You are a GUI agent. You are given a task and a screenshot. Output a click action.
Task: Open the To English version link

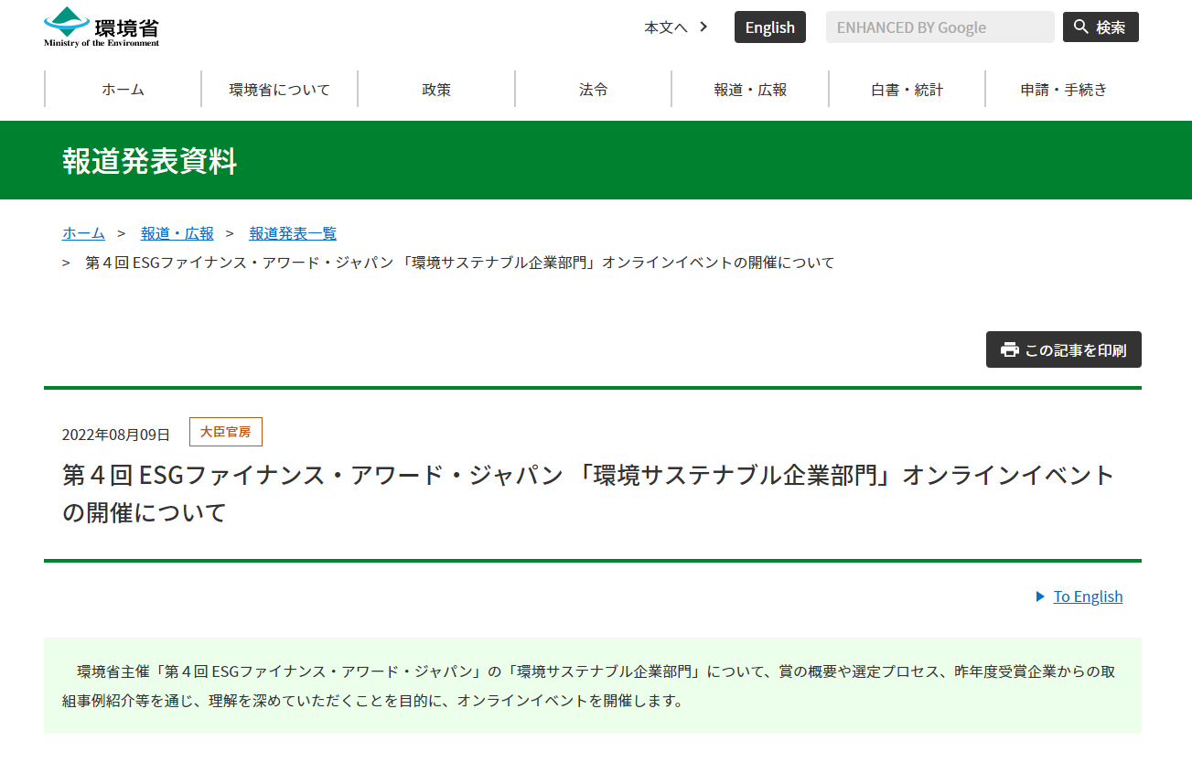pos(1088,596)
